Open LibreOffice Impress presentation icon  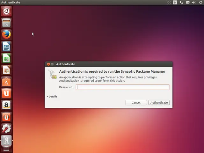tap(6, 70)
